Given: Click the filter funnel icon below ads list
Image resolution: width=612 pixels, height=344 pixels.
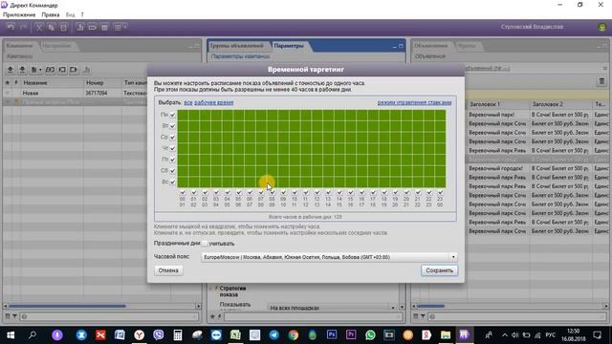Looking at the screenshot, I should (x=423, y=316).
